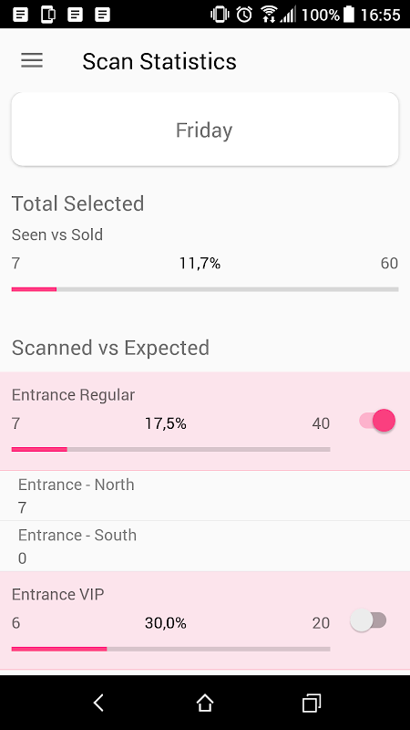410x730 pixels.
Task: Tap the battery status icon
Action: 349,15
